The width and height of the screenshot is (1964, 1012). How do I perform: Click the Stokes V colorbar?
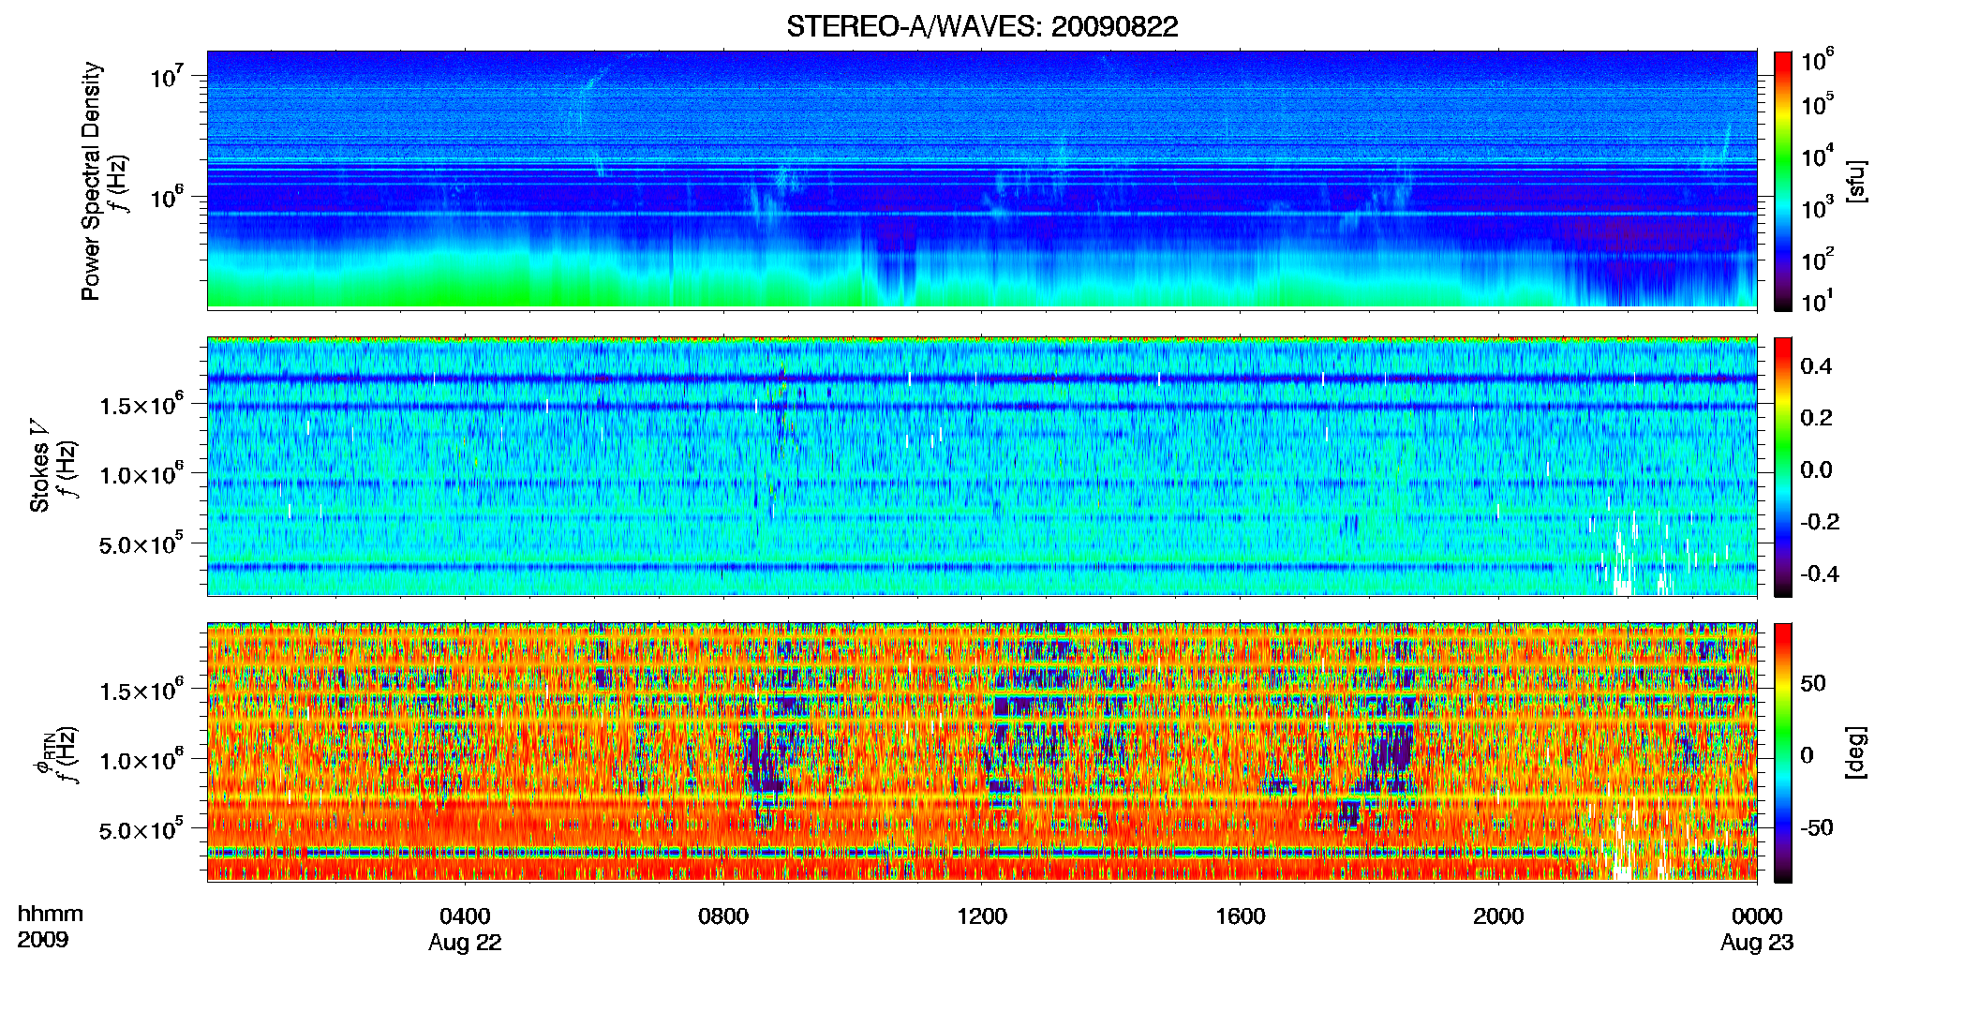1783,467
